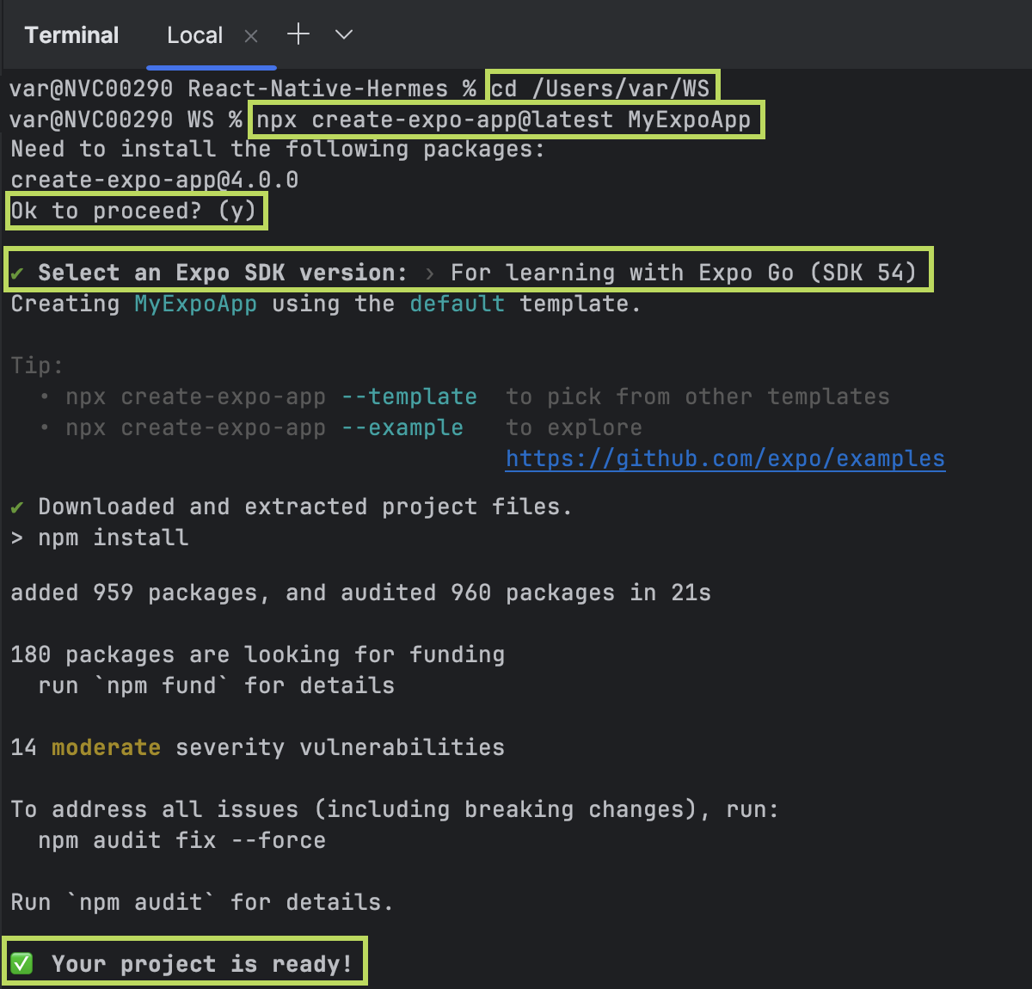Open the terminal session options chevron
Viewport: 1032px width, 989px height.
pos(344,35)
